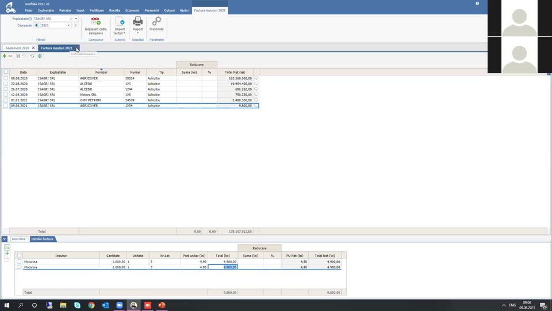Click the Total Net (lei) invoice column header

pos(235,72)
